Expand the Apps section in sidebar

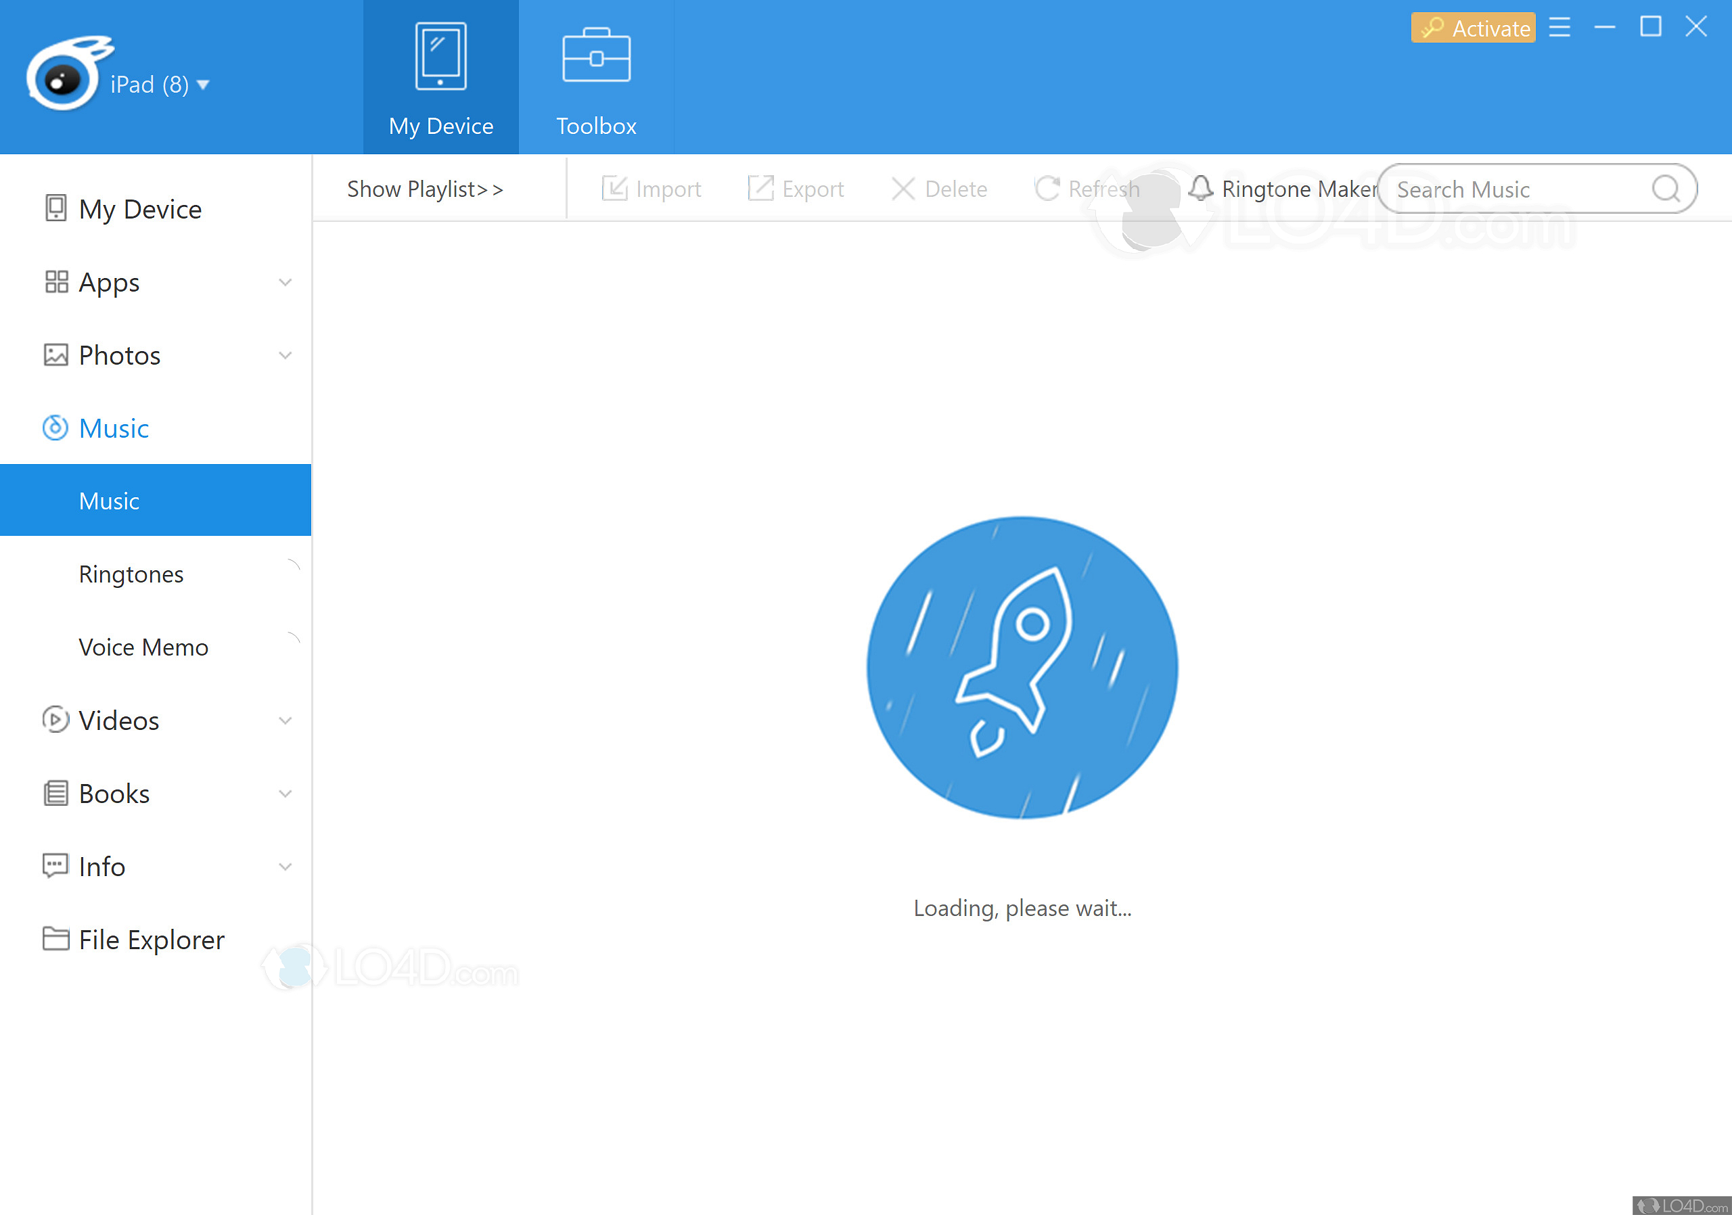point(291,281)
